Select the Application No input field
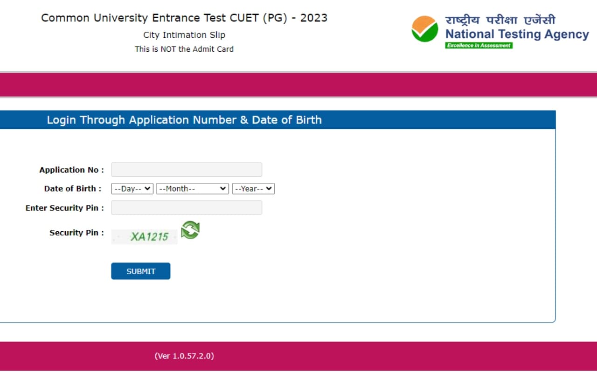The image size is (597, 373). pos(186,169)
